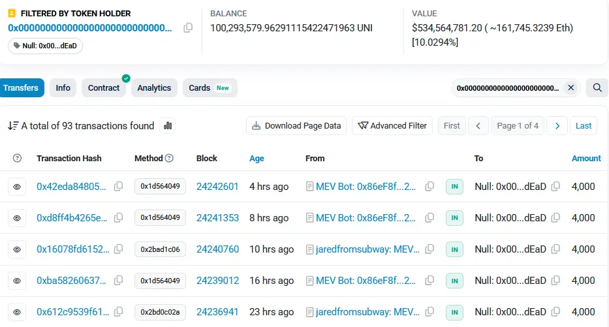This screenshot has width=609, height=327.
Task: Open block 24236941
Action: pos(217,312)
